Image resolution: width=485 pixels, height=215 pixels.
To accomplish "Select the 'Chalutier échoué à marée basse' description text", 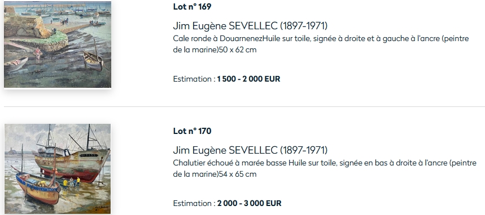I will pos(230,163).
